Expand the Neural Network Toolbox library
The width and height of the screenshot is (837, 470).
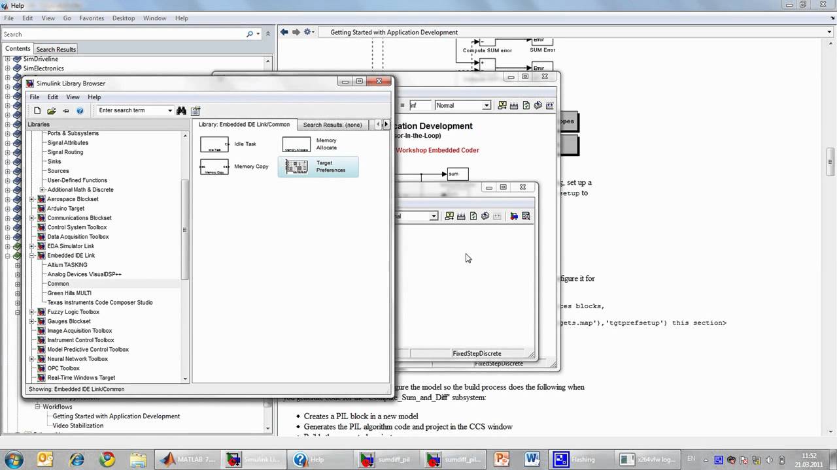click(x=32, y=359)
